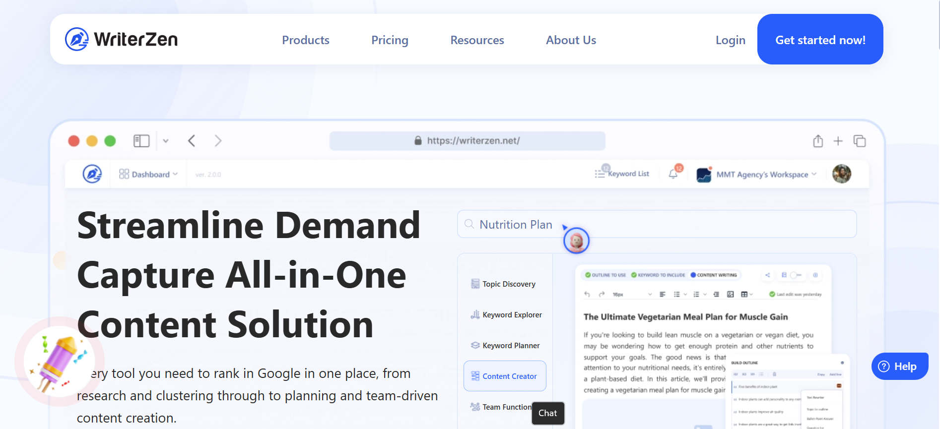Click the magnifier icon in search field
This screenshot has height=429, width=940.
click(469, 224)
